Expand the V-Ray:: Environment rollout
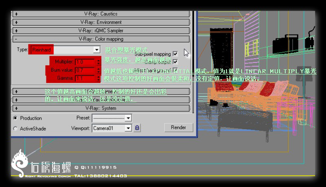 coord(101,22)
